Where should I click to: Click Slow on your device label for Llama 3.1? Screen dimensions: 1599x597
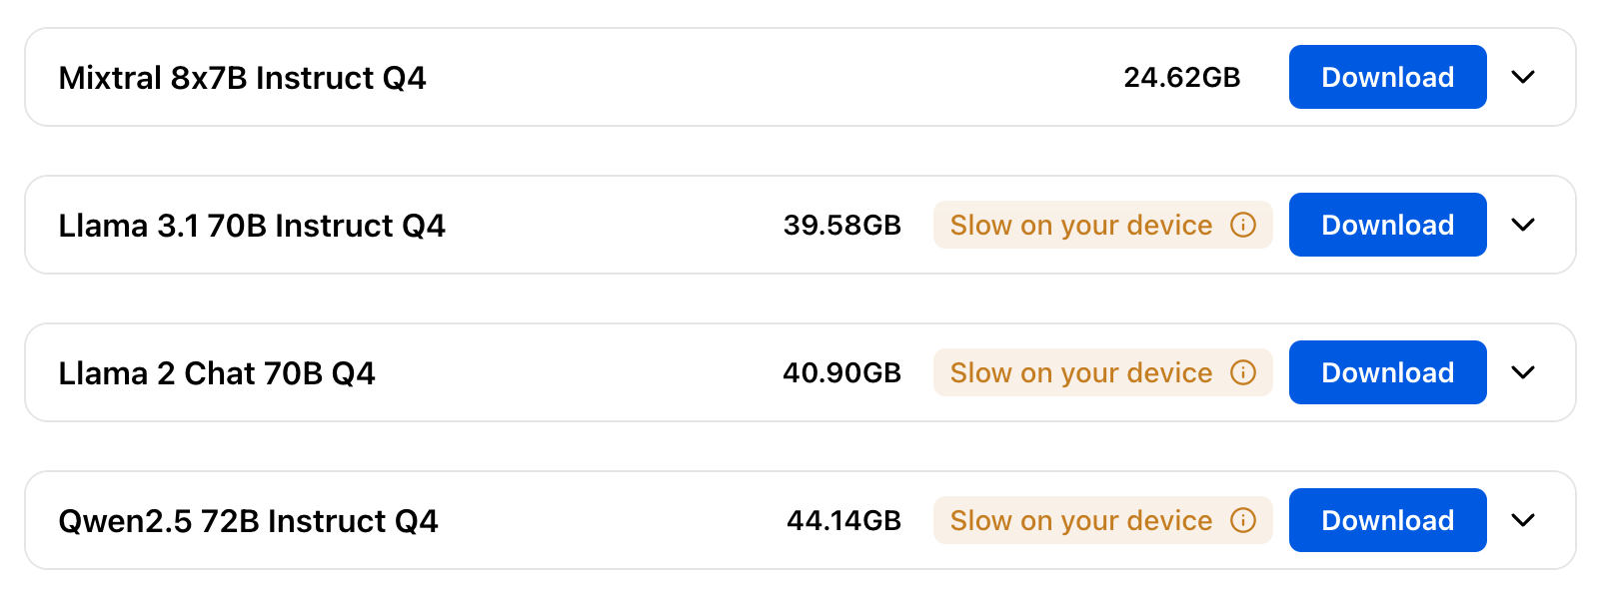(x=1080, y=225)
